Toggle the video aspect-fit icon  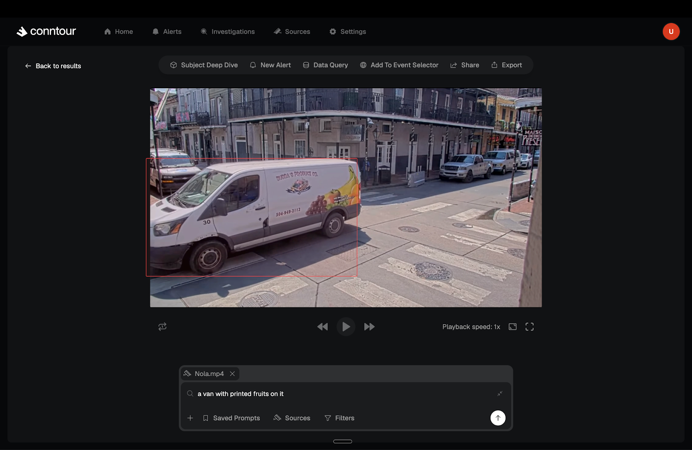pyautogui.click(x=513, y=327)
